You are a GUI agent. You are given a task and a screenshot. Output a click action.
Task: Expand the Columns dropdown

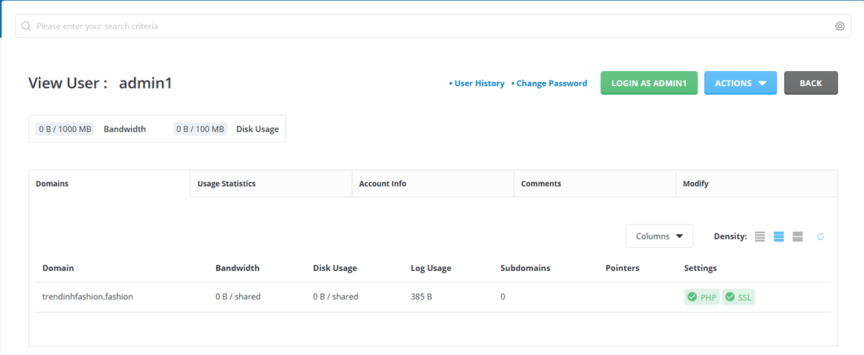[x=659, y=236]
